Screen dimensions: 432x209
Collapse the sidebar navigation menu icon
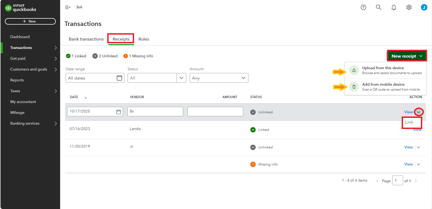(x=68, y=7)
